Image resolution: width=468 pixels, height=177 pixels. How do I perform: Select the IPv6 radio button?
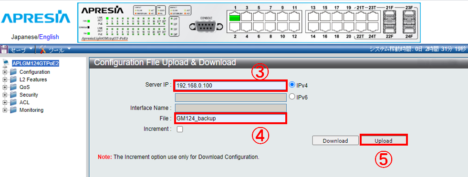[x=292, y=97]
